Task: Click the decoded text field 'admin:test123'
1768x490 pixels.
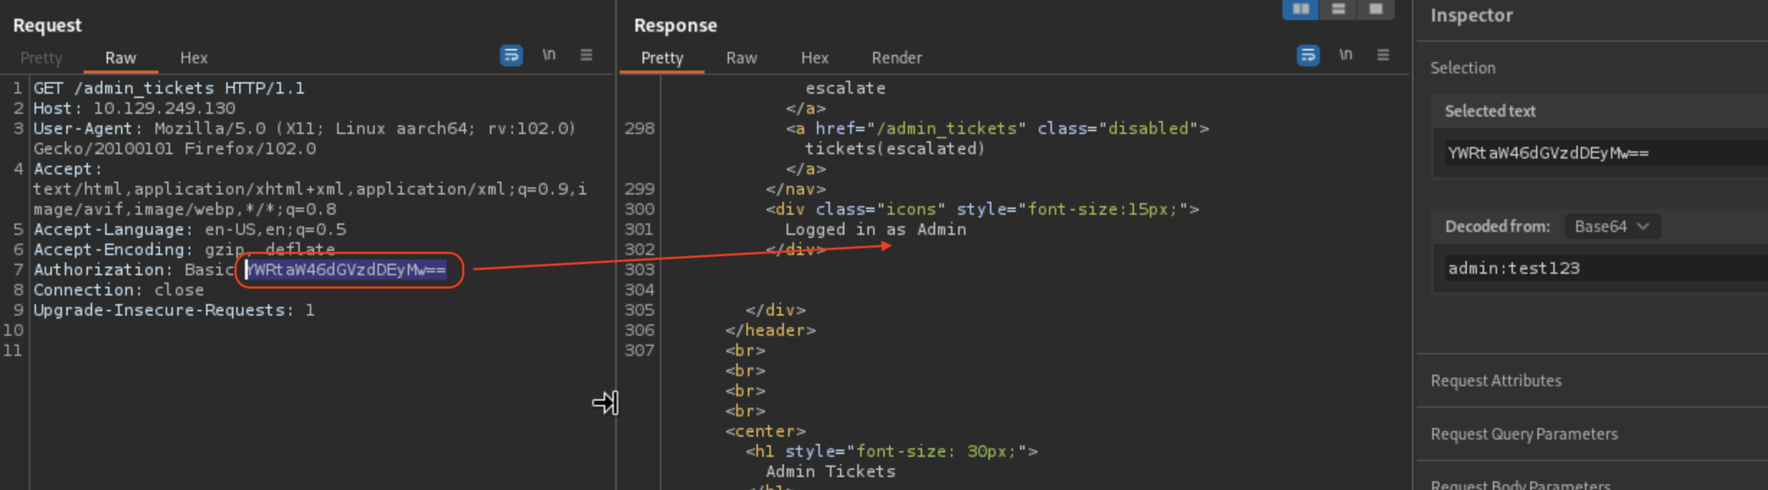Action: click(1585, 268)
